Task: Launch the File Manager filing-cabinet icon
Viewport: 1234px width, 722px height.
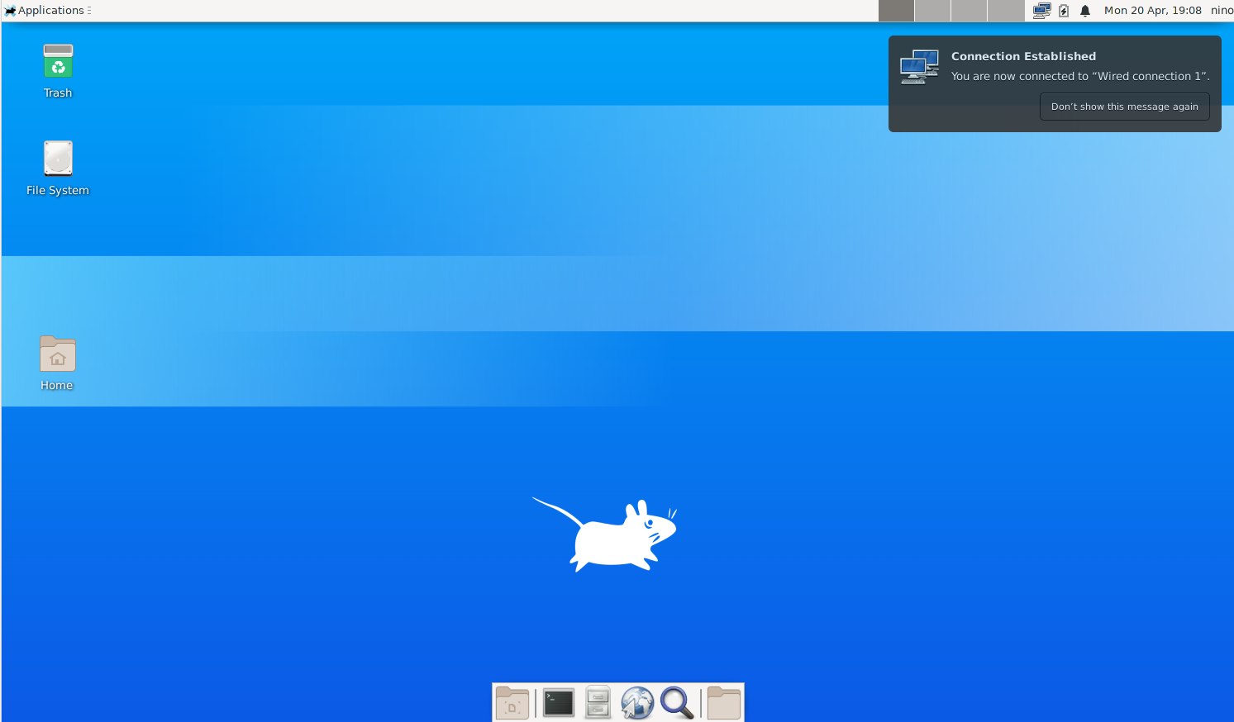Action: click(x=597, y=702)
